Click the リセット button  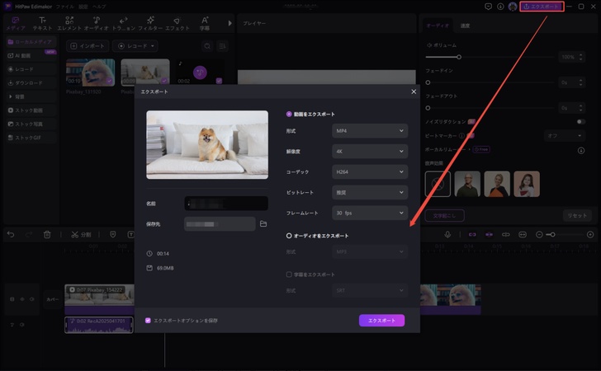click(x=577, y=215)
